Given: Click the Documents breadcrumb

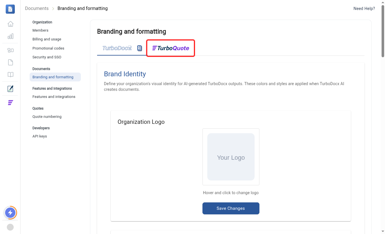Looking at the screenshot, I should [37, 9].
